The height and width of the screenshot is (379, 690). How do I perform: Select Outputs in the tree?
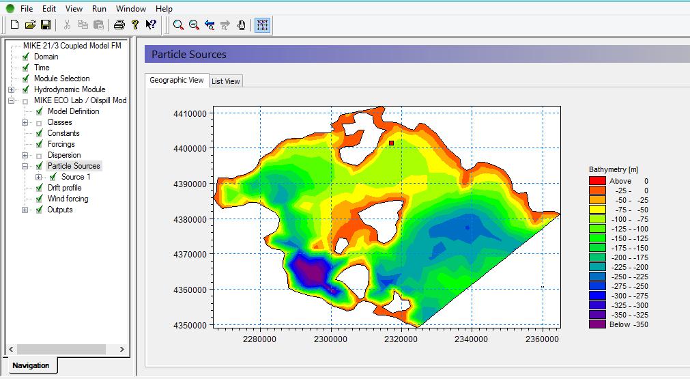click(x=60, y=210)
